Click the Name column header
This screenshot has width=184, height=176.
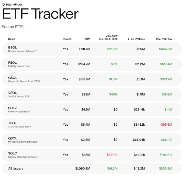(x=12, y=39)
